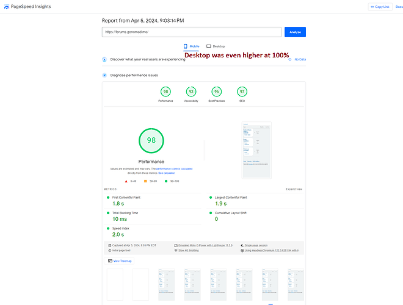Click the Slow 4G throttling text

click(189, 251)
